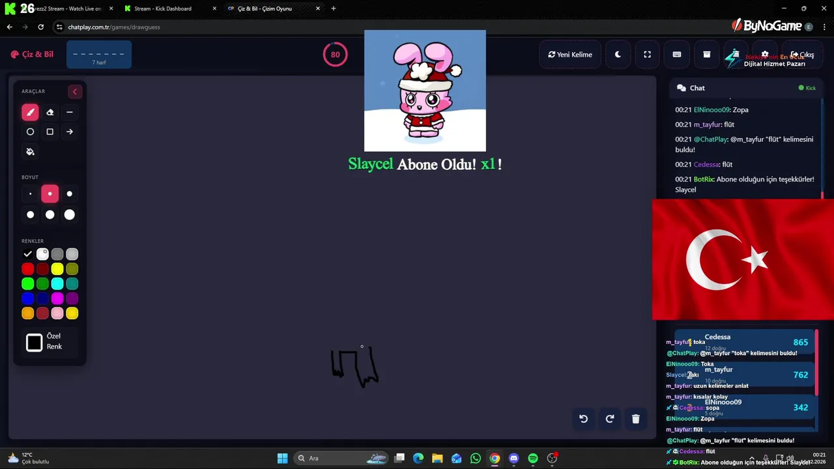Select the circle shape tool
The height and width of the screenshot is (469, 834).
point(30,132)
